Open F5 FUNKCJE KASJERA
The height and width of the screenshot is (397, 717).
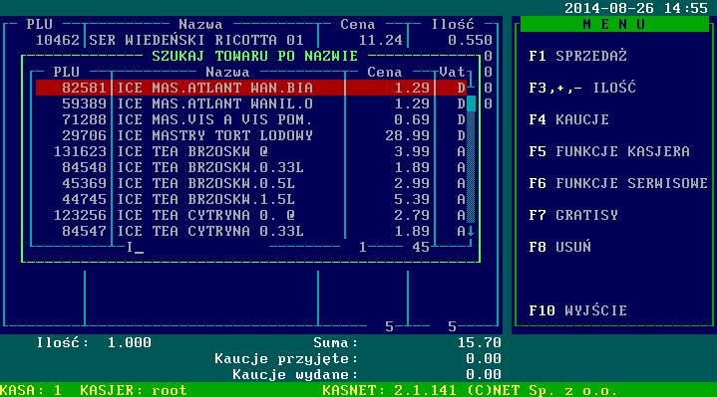point(609,151)
